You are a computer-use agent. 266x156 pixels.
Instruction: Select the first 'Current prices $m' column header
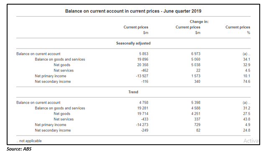coord(136,30)
